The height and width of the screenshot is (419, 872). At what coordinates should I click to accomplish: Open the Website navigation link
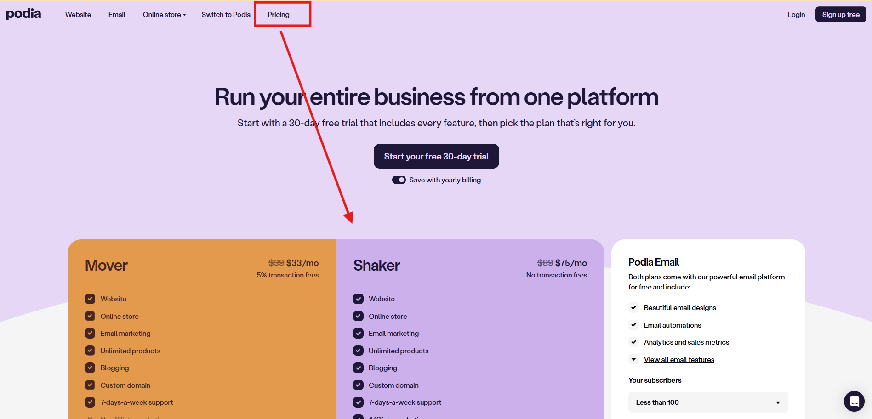coord(78,15)
